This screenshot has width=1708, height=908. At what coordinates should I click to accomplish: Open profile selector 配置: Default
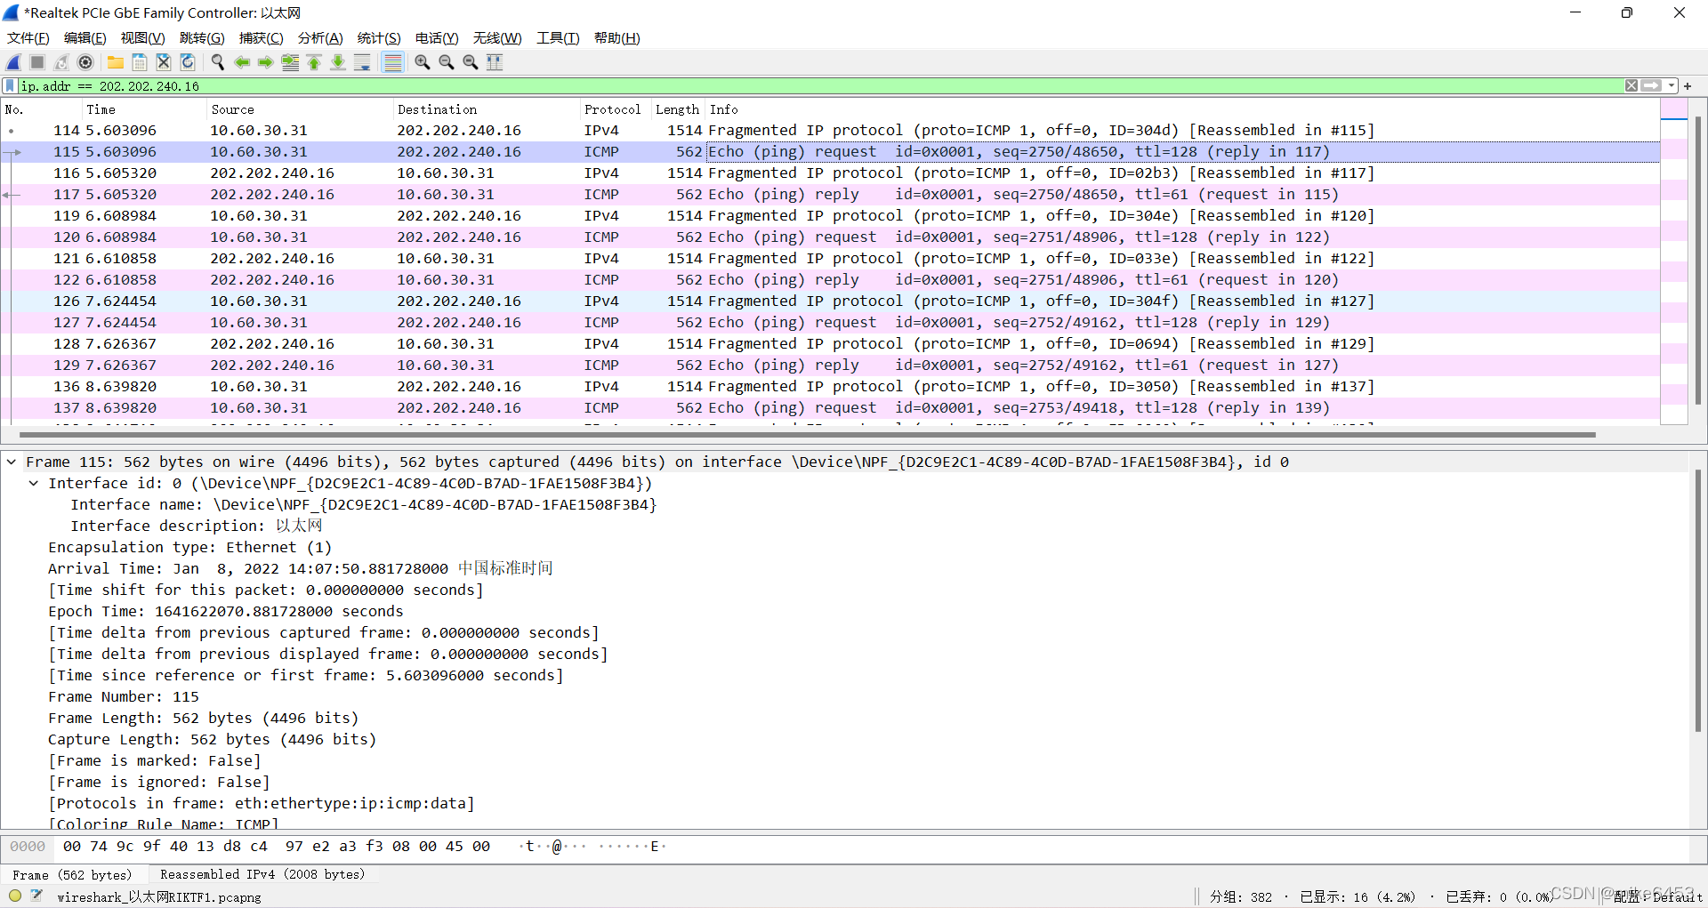pos(1656,896)
